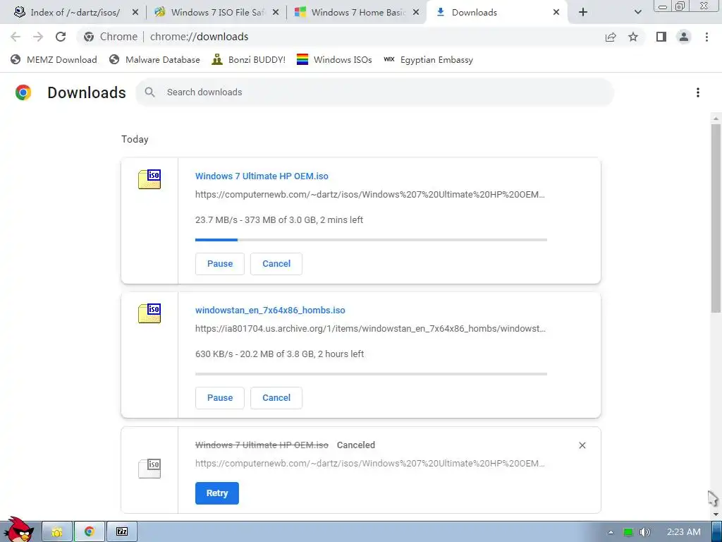The height and width of the screenshot is (542, 722).
Task: Click the Windows 7 Ultimate download progress bar
Action: 371,240
